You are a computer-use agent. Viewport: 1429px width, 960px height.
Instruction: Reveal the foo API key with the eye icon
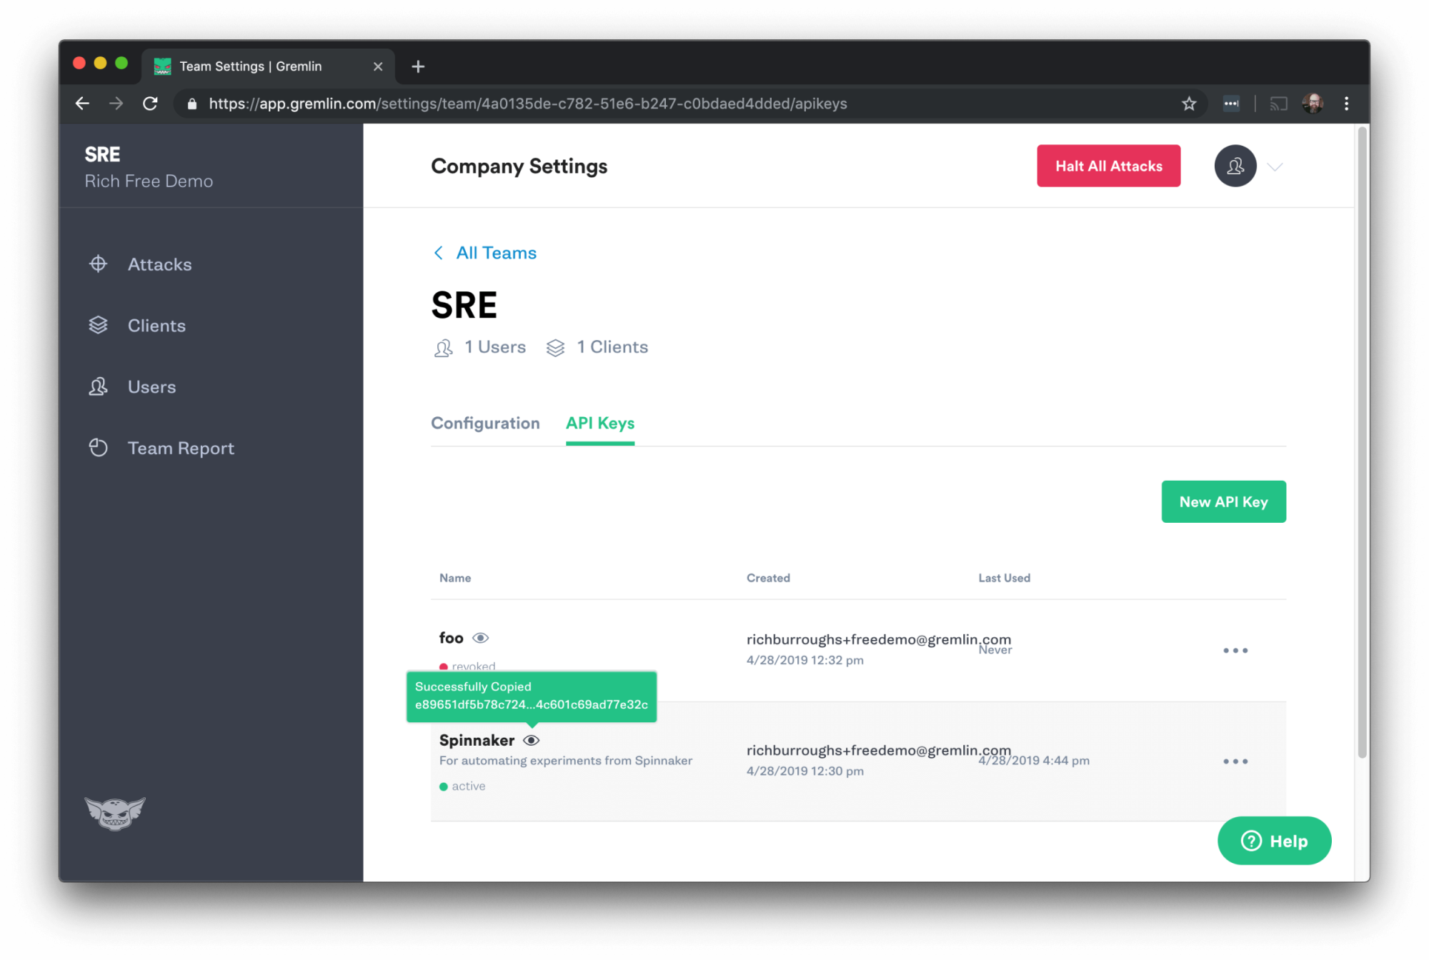click(482, 638)
